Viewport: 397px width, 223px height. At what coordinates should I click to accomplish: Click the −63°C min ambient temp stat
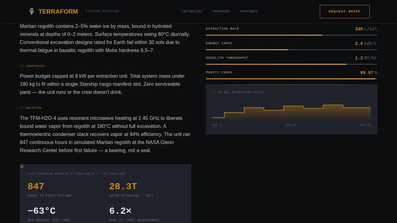(x=42, y=211)
